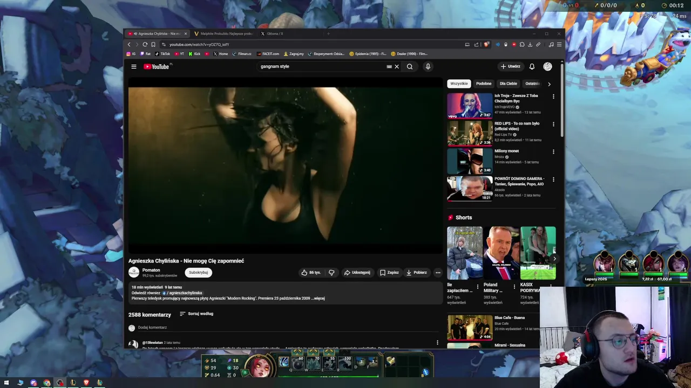The height and width of the screenshot is (388, 691).
Task: Reload the page with the refresh icon
Action: (145, 45)
